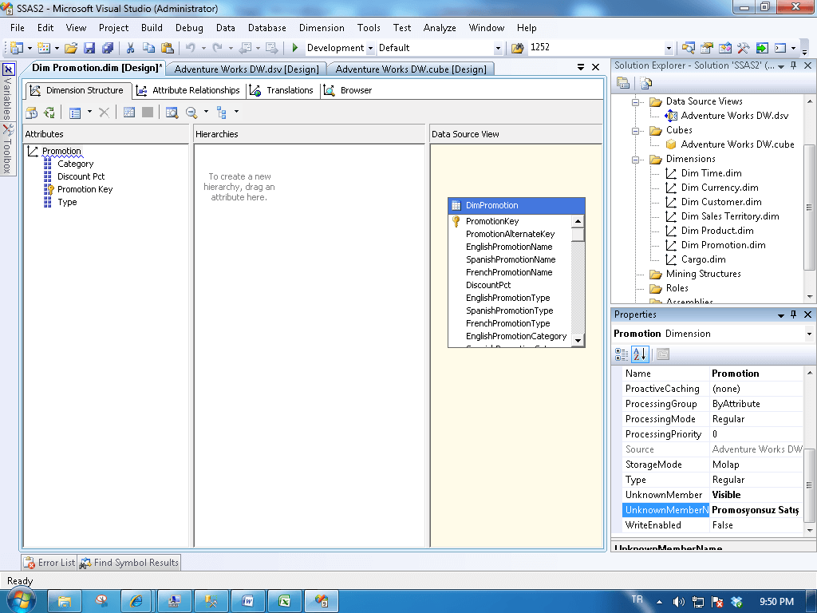Open the Properties object selector dropdown
817x613 pixels.
click(809, 334)
